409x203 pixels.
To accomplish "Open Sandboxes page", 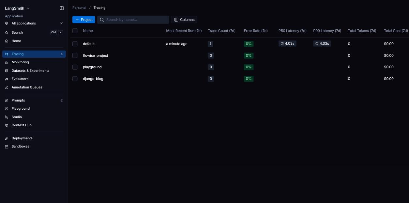I will [x=34, y=147].
